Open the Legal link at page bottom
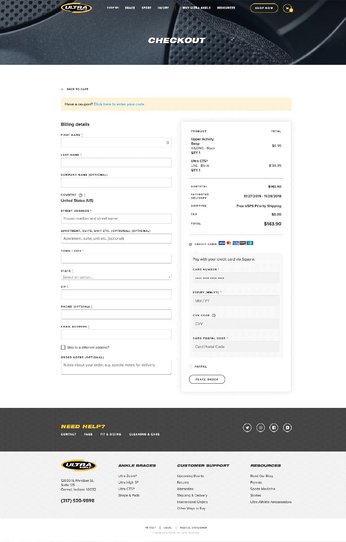 168,528
